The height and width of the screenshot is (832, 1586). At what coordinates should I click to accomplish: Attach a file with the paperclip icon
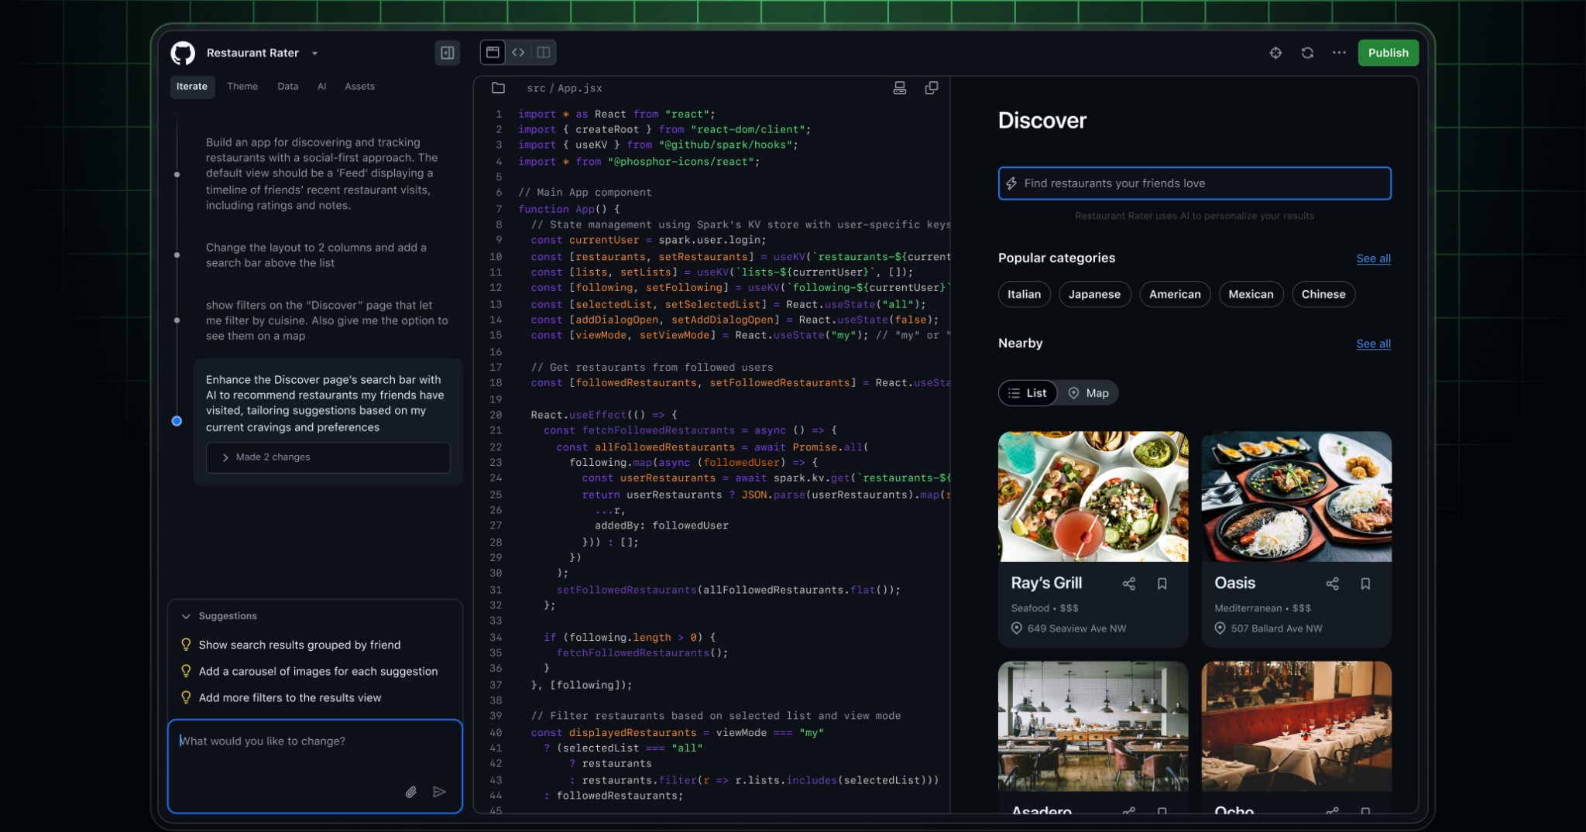coord(411,792)
